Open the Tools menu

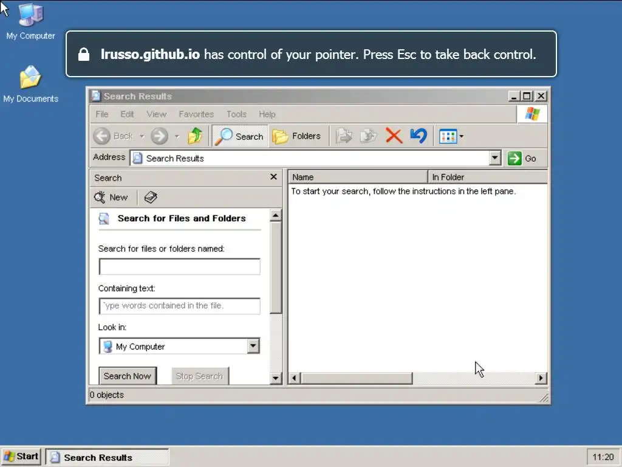[x=236, y=114]
